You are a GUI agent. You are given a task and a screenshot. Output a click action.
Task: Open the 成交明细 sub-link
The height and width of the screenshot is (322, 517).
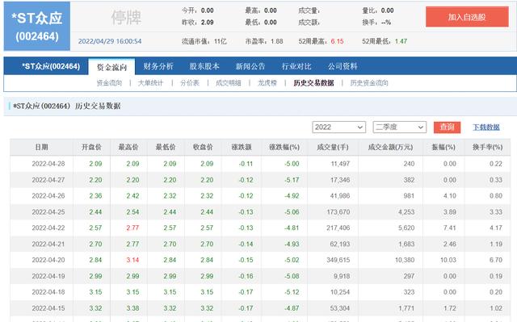228,83
